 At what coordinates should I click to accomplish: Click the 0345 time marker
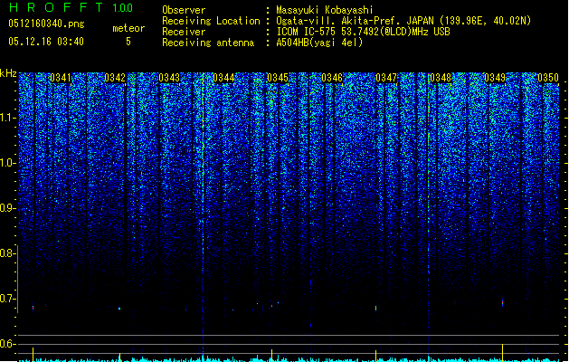[278, 78]
